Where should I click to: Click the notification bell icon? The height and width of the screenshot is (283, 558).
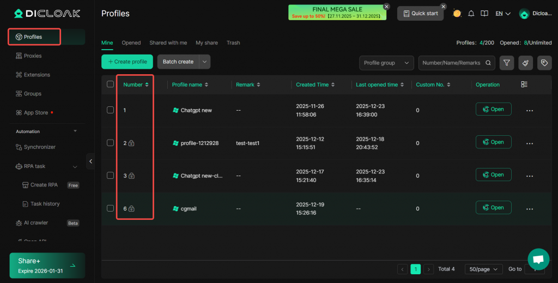tap(471, 14)
